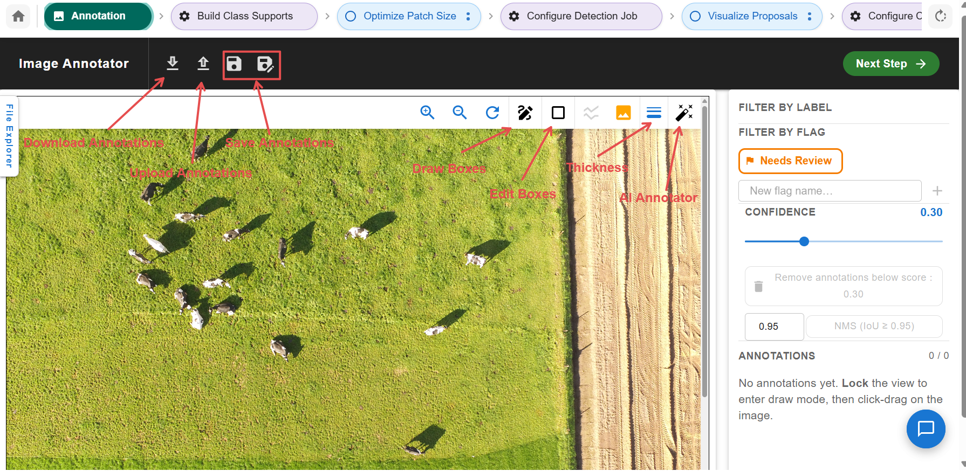The height and width of the screenshot is (471, 966).
Task: Open Visualize Proposals options menu
Action: (x=810, y=16)
